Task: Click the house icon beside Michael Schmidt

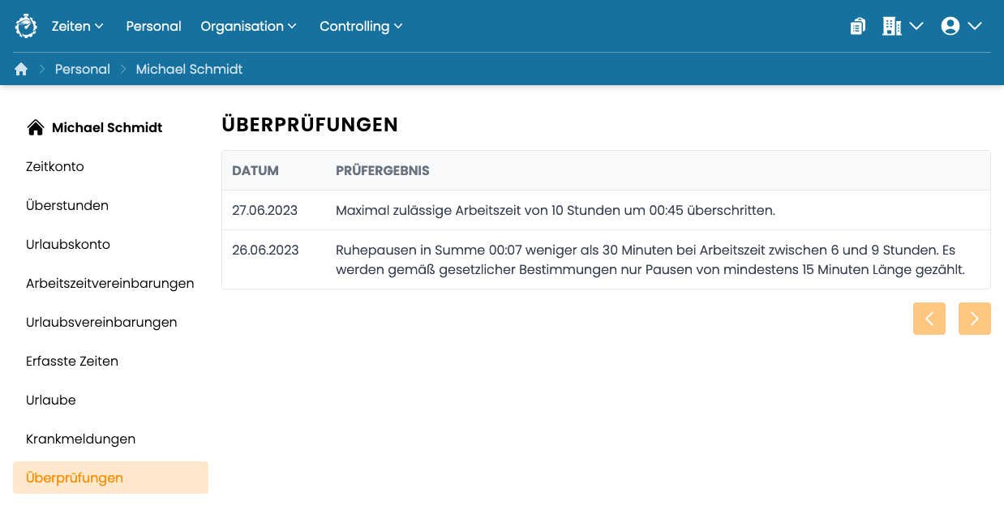Action: [x=36, y=127]
